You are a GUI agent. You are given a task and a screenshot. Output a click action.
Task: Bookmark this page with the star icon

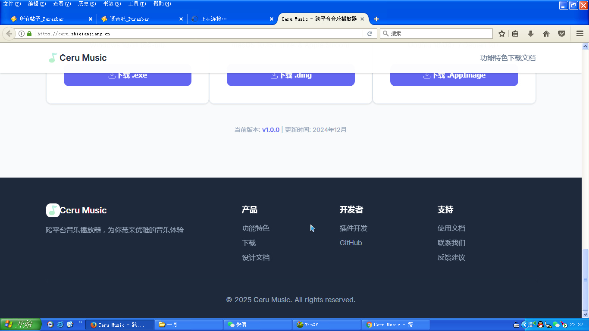[x=501, y=34]
